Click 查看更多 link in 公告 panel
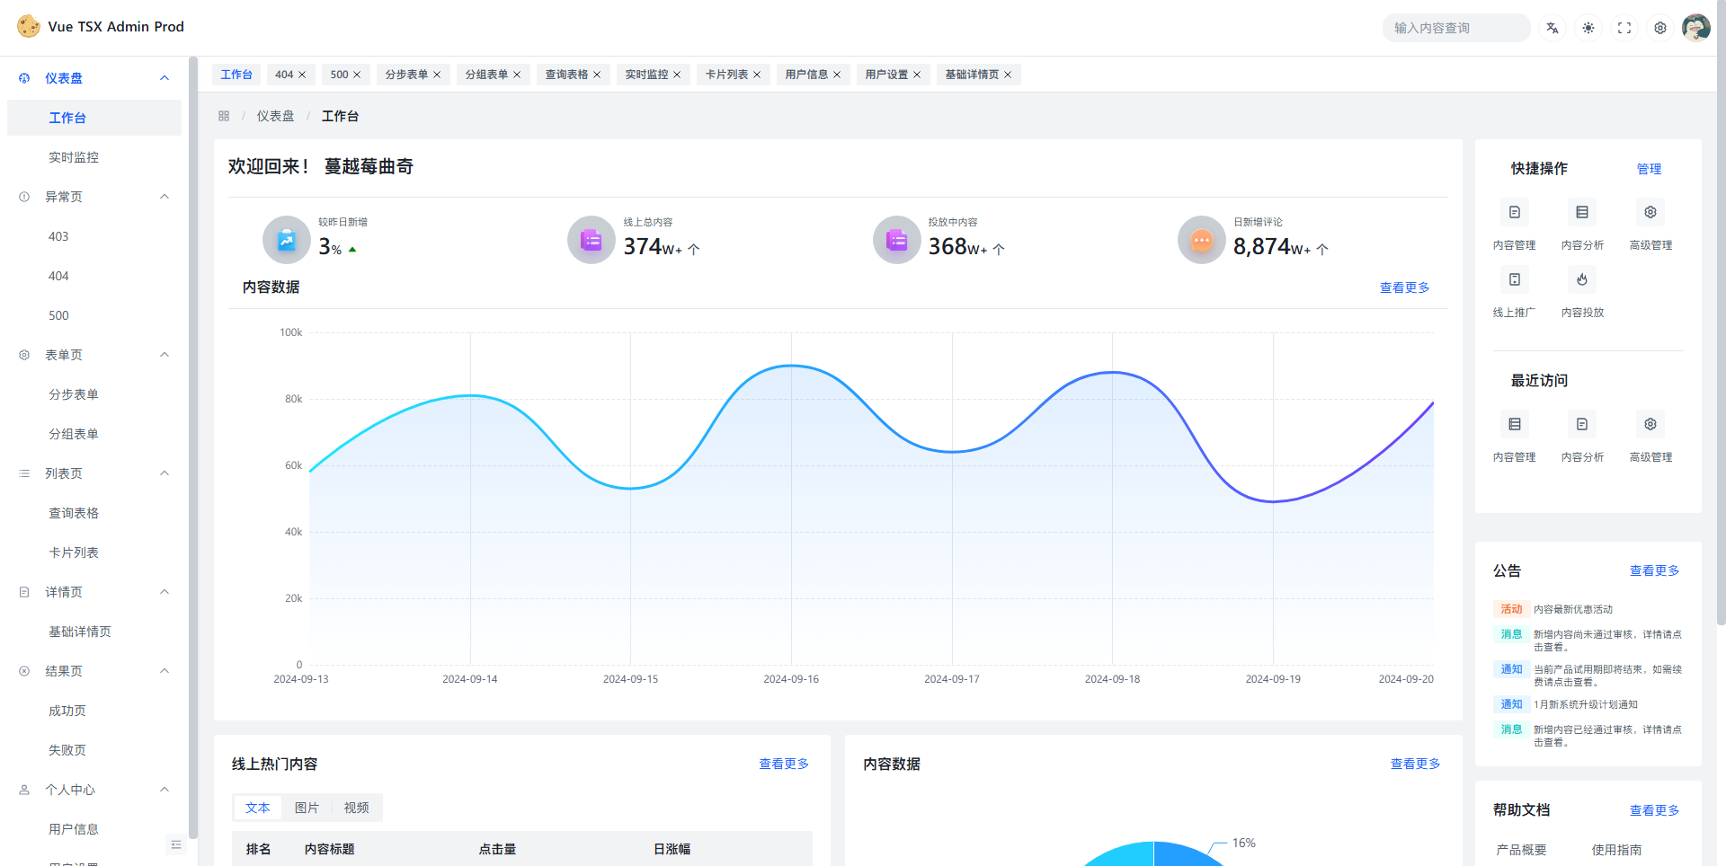 1654,570
